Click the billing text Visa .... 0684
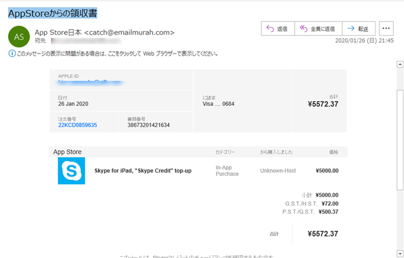 click(x=218, y=103)
